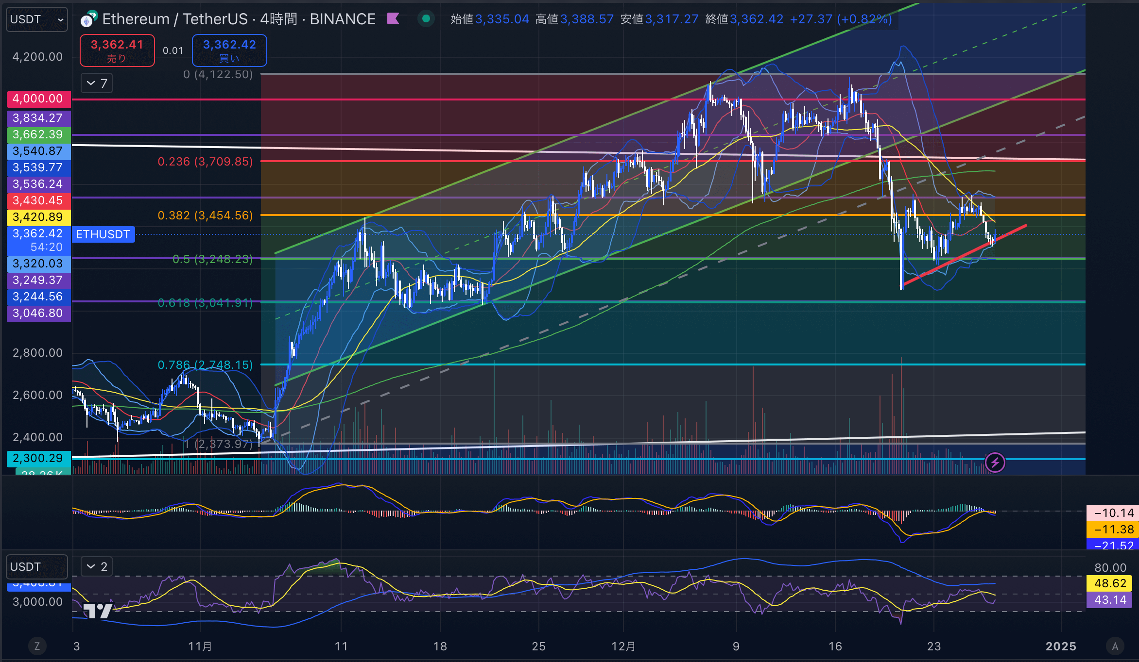
Task: Click the RSI 48.62 yellow label
Action: pyautogui.click(x=1110, y=583)
